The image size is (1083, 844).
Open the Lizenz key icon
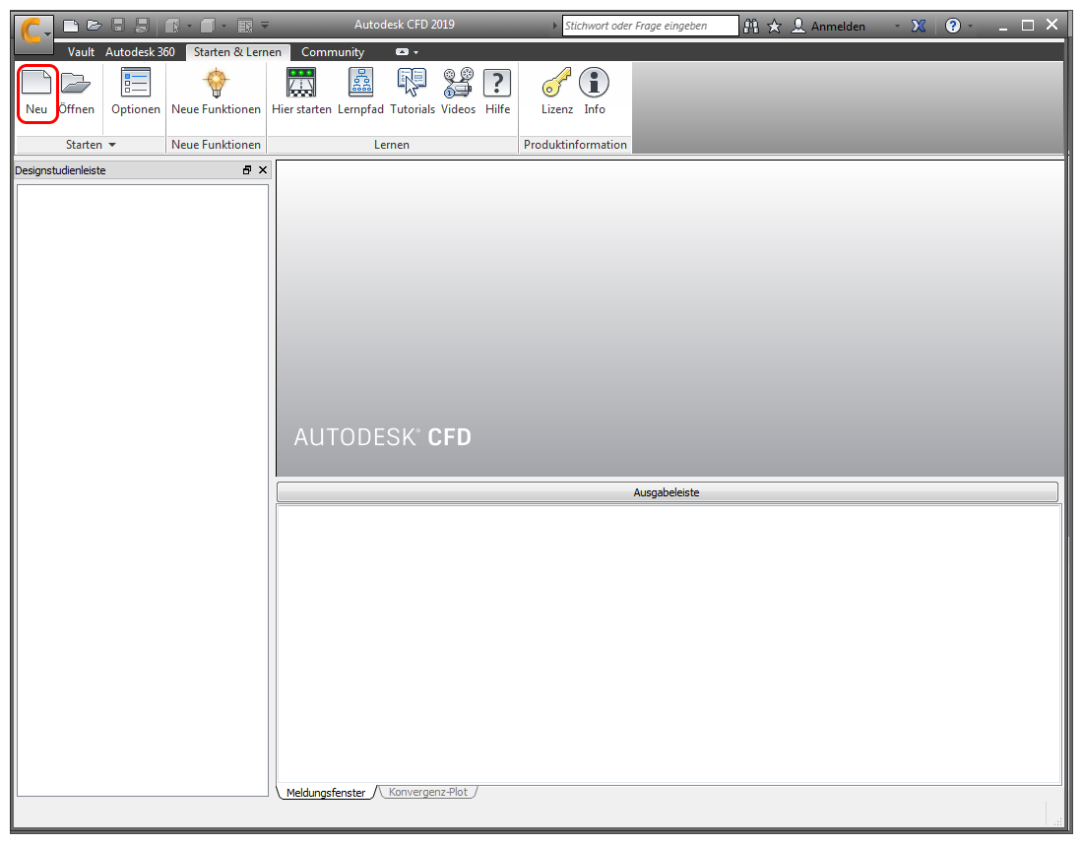(556, 82)
